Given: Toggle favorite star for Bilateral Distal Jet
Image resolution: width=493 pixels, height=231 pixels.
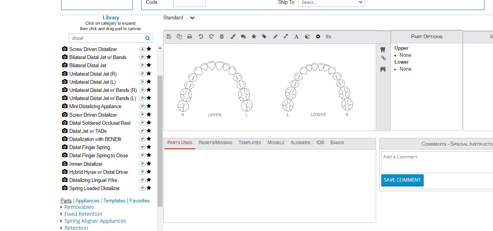Looking at the screenshot, I should coord(149,65).
